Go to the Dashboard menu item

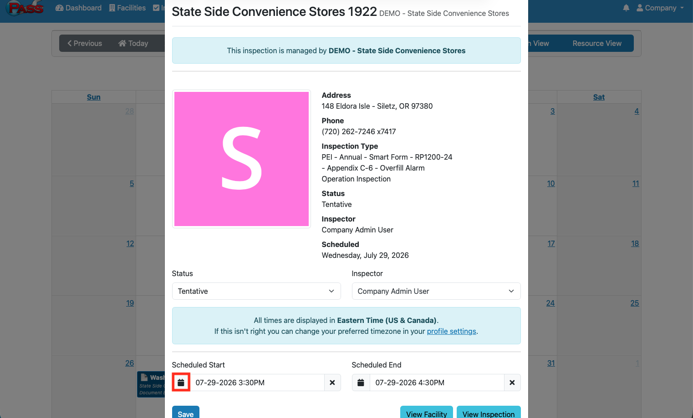point(78,8)
